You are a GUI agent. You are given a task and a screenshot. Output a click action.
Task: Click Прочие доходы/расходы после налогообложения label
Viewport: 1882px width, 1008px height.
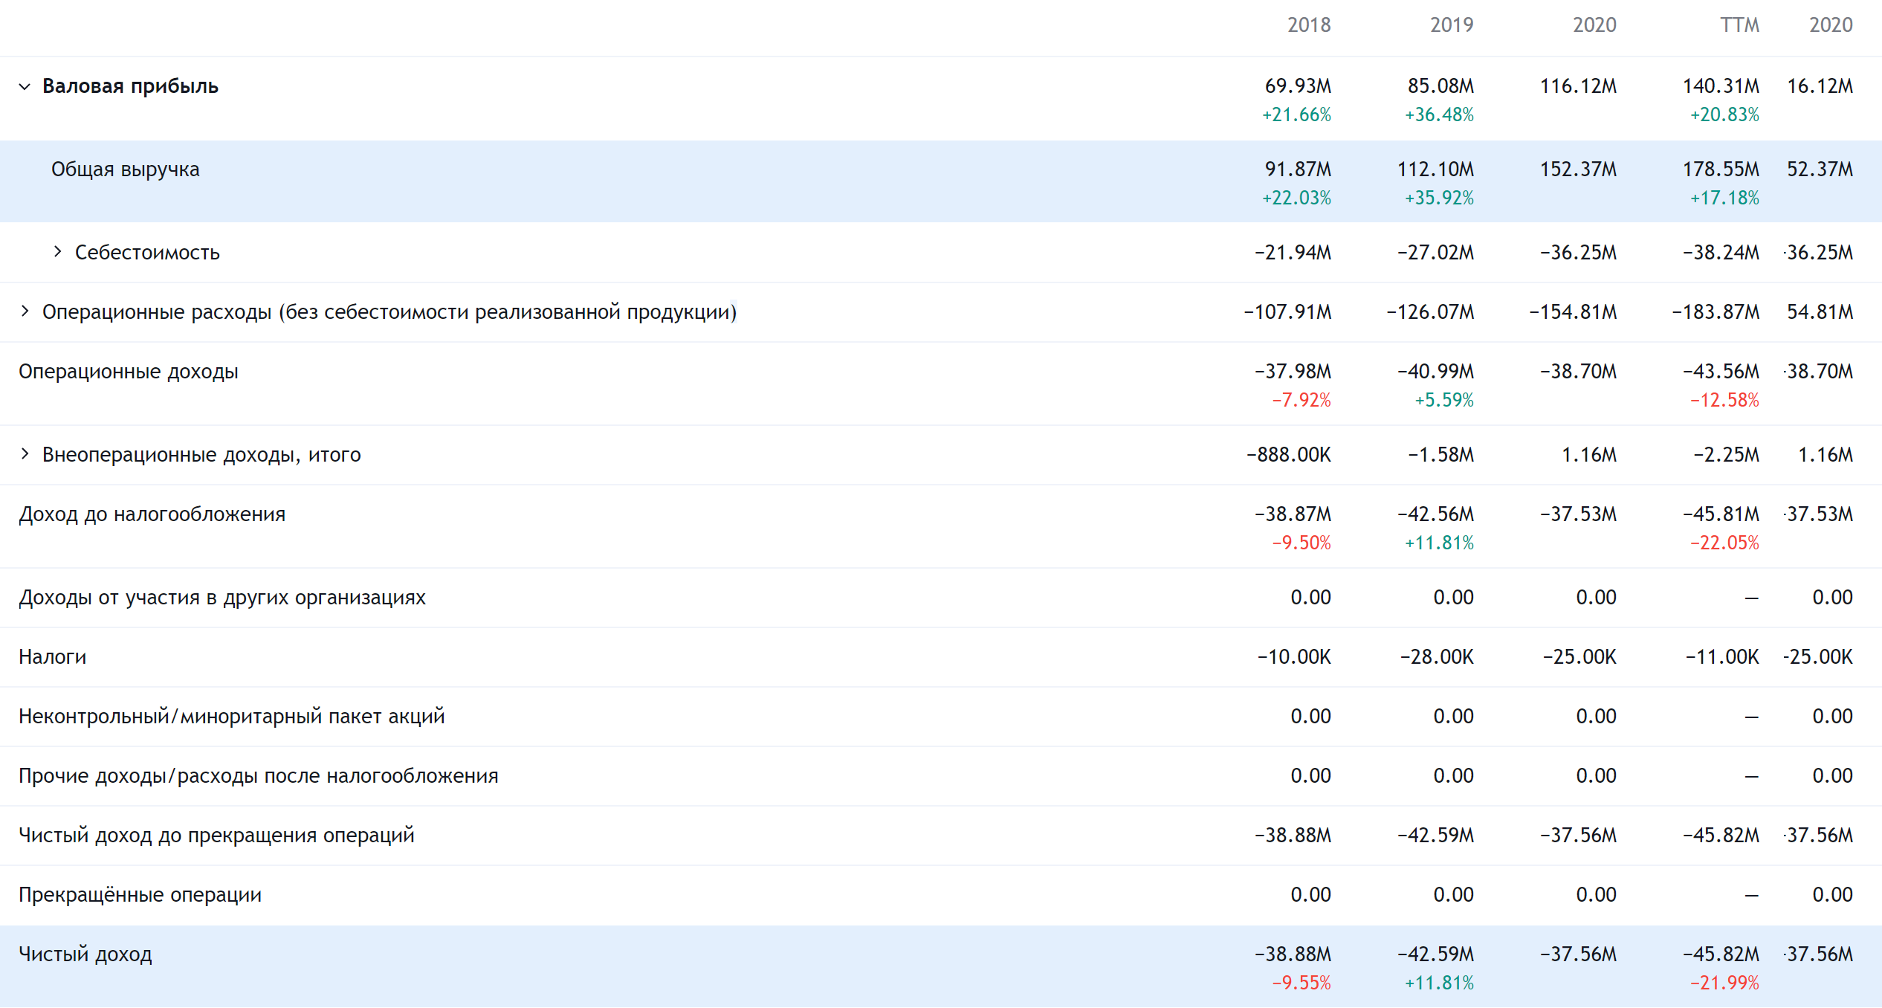point(258,776)
